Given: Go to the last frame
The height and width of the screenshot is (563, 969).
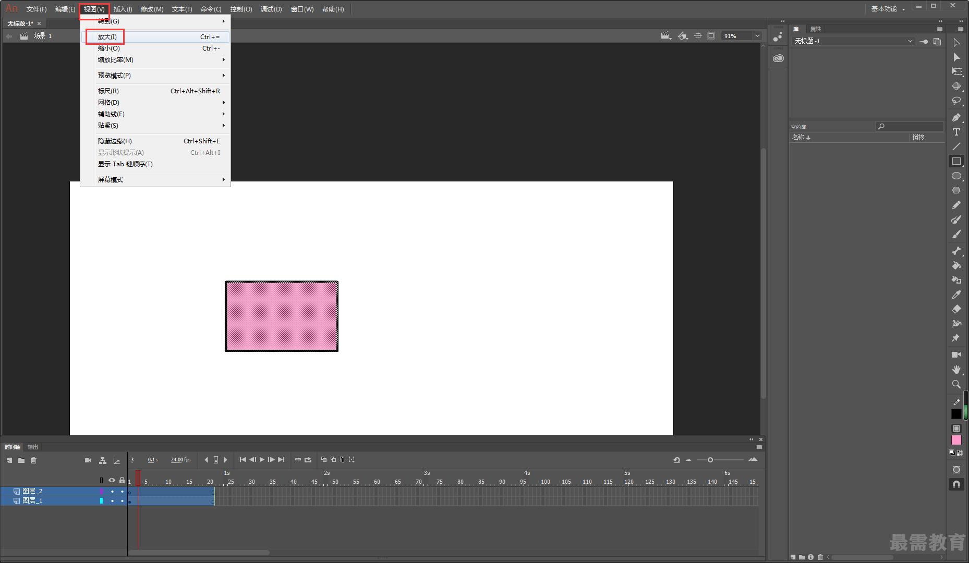Looking at the screenshot, I should point(281,460).
